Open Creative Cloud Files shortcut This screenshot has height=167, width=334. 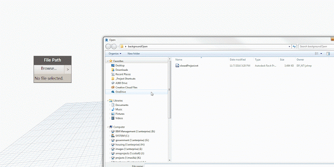tap(127, 87)
